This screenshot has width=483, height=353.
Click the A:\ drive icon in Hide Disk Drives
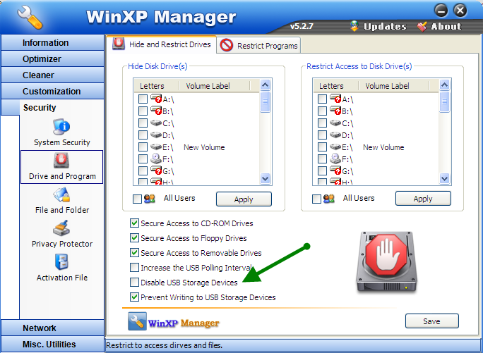[156, 99]
